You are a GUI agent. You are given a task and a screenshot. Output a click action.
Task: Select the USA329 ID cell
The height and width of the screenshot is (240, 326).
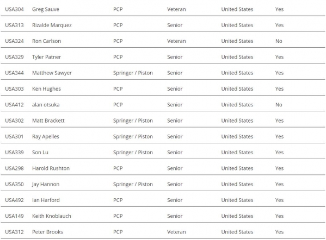14,57
